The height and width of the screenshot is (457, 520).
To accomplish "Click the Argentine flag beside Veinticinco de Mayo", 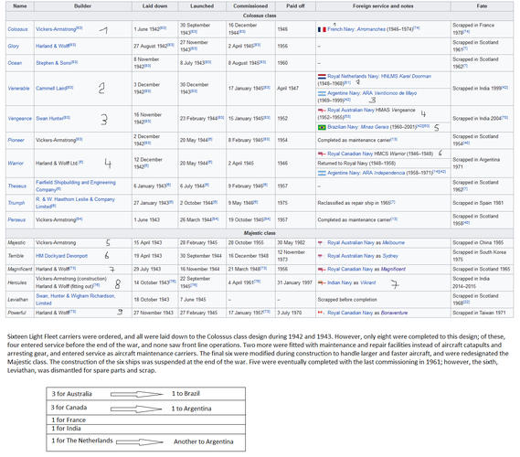I will tap(322, 93).
